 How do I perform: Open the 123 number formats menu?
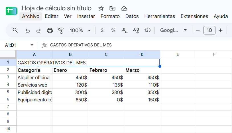(x=147, y=30)
